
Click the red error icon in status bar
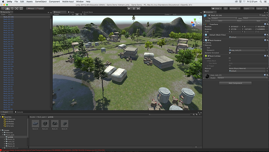(x=1, y=150)
